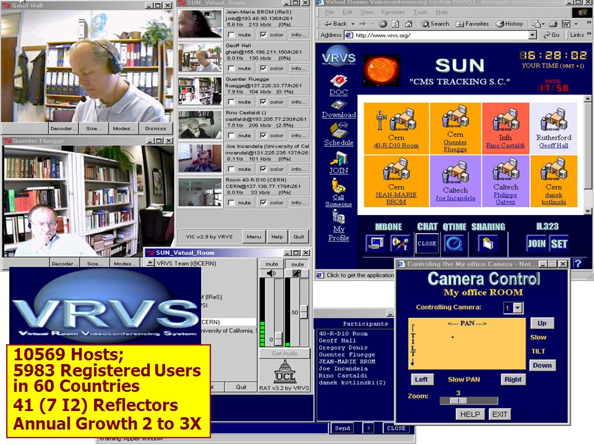Toggle mute checkbox for Rino Castaldi

pos(231,135)
